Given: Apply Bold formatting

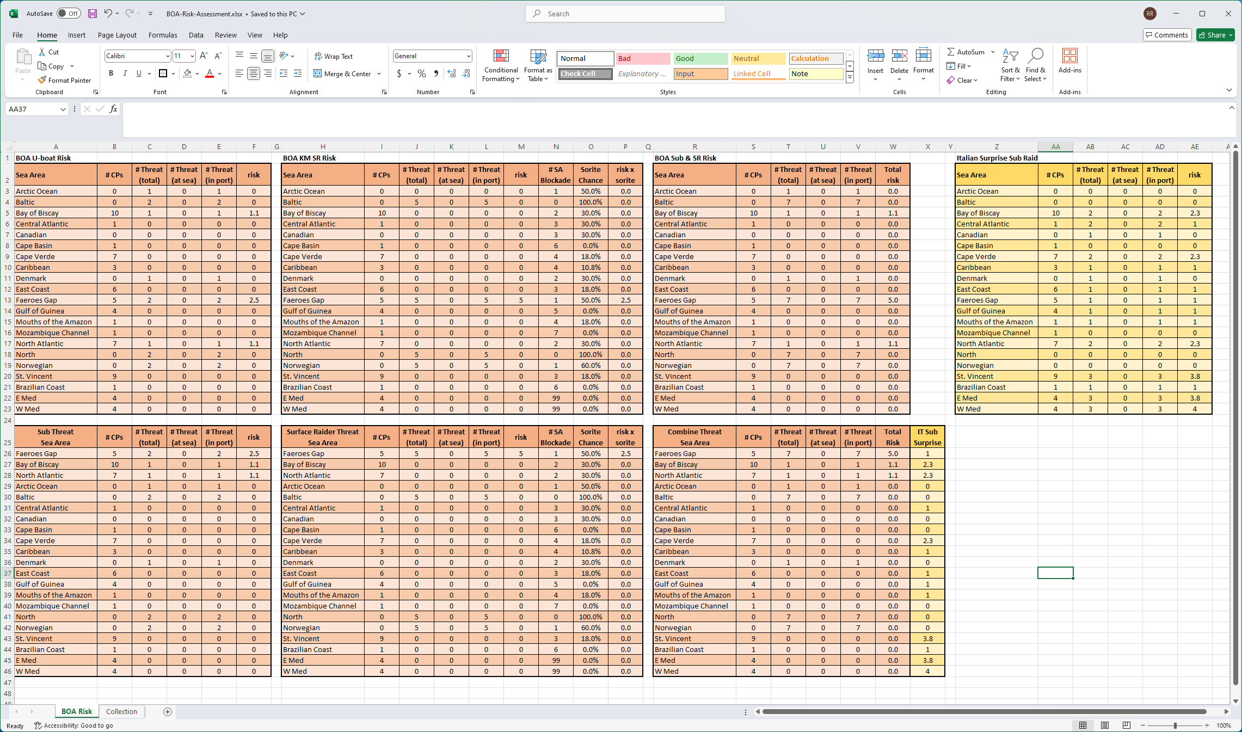Looking at the screenshot, I should click(x=111, y=73).
